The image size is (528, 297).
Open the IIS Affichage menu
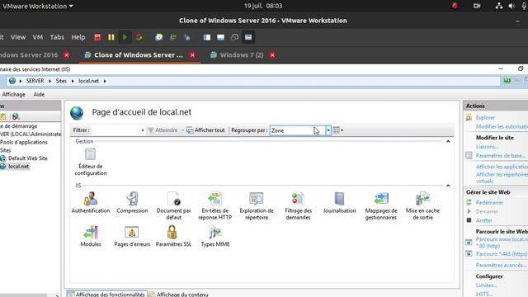[x=14, y=94]
